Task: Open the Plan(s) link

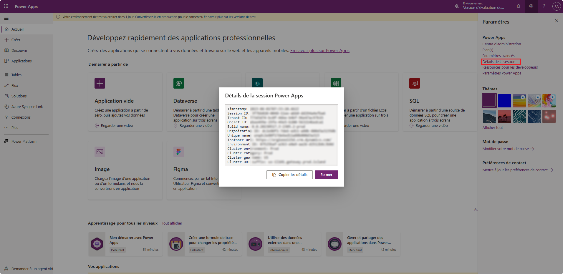Action: (x=488, y=50)
